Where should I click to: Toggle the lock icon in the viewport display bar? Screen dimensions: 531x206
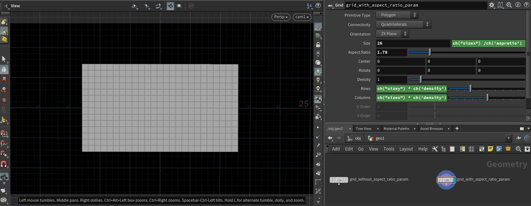(x=318, y=45)
